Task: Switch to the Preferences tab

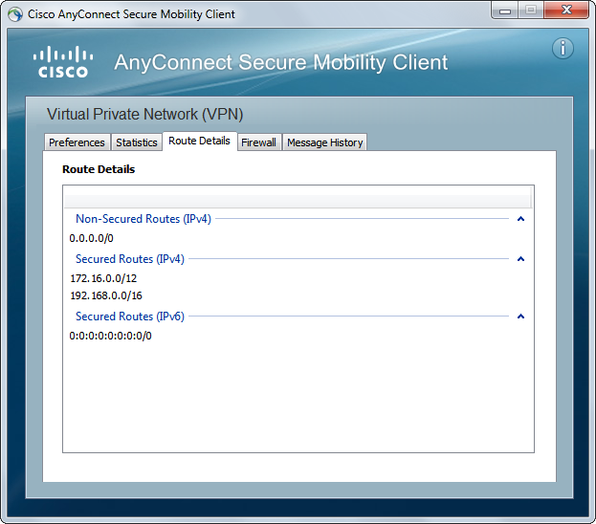Action: pos(77,142)
